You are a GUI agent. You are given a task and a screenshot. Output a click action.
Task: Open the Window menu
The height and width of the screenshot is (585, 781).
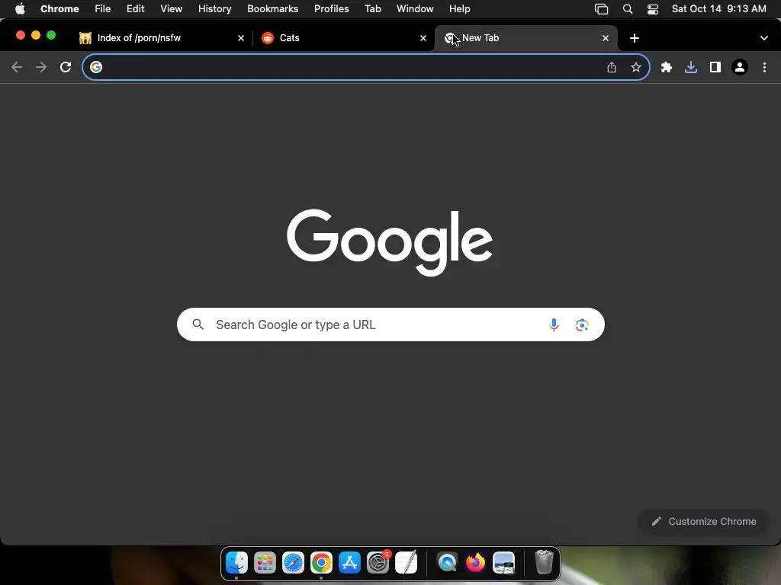[x=415, y=9]
